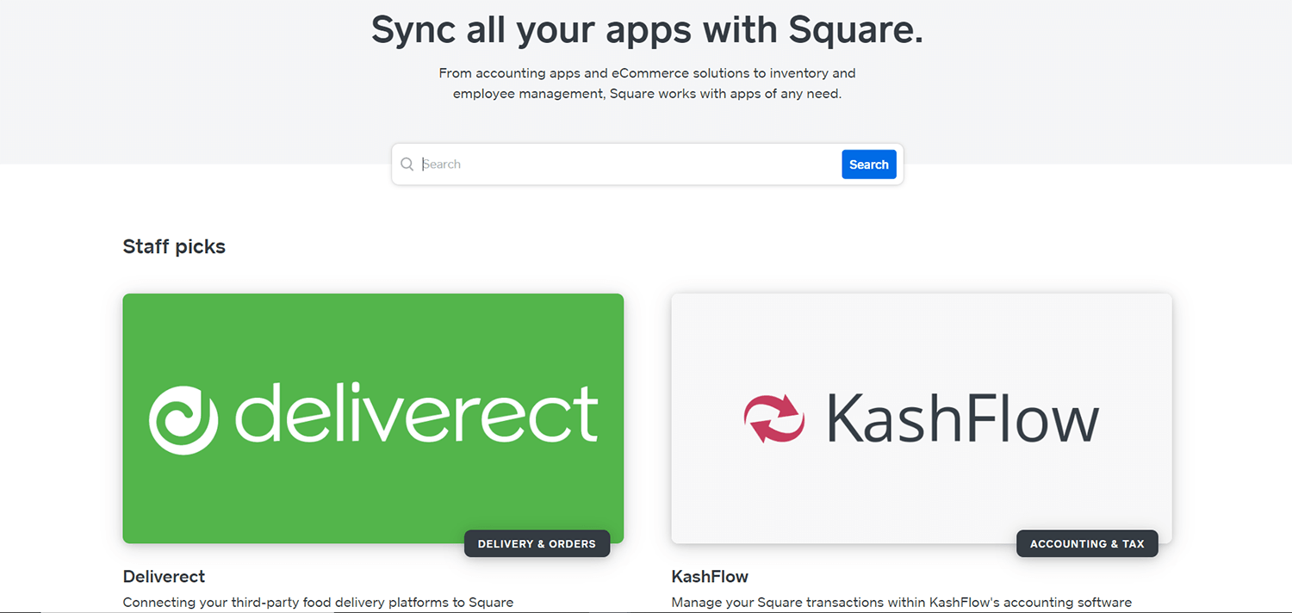
Task: Open the KashFlow banner thumbnail
Action: coord(922,418)
